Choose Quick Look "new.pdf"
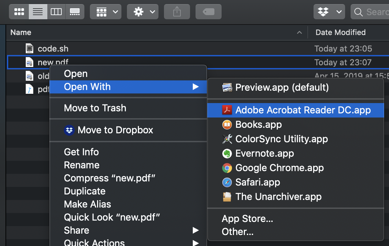The width and height of the screenshot is (389, 246). pyautogui.click(x=128, y=217)
